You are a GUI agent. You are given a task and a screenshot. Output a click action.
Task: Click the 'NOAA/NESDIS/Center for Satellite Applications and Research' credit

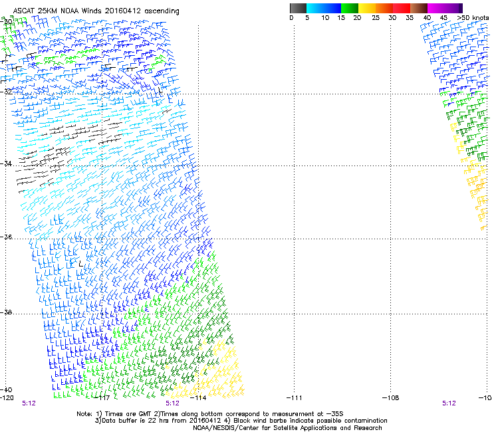[x=287, y=428]
